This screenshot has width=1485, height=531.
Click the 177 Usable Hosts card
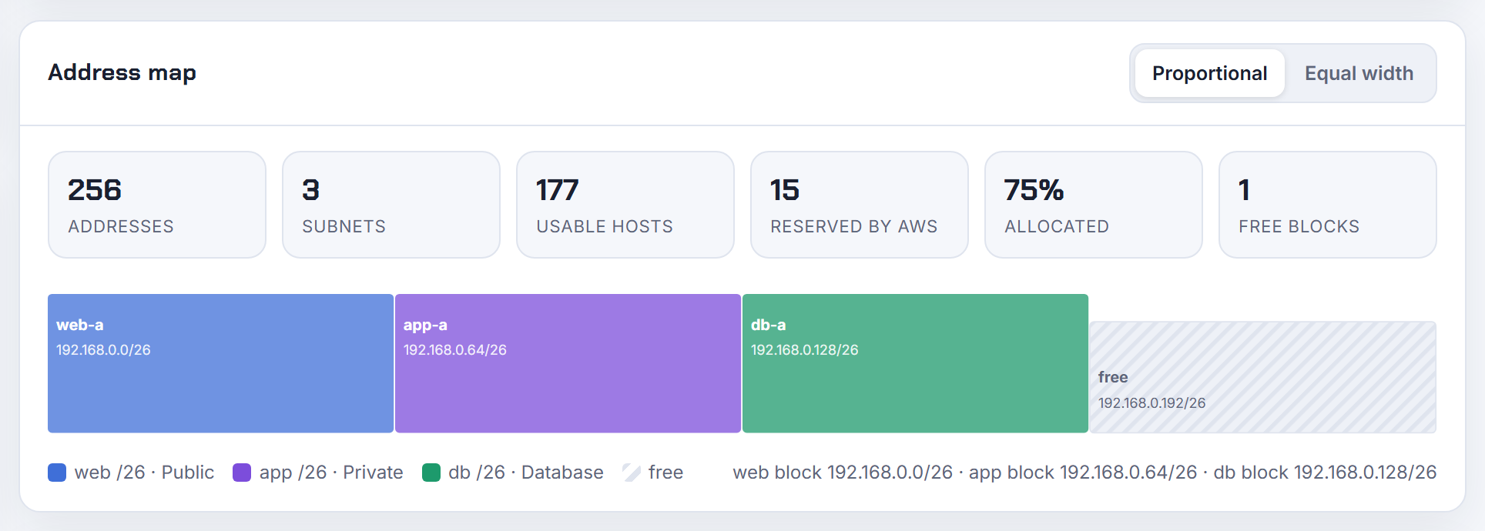(x=625, y=205)
